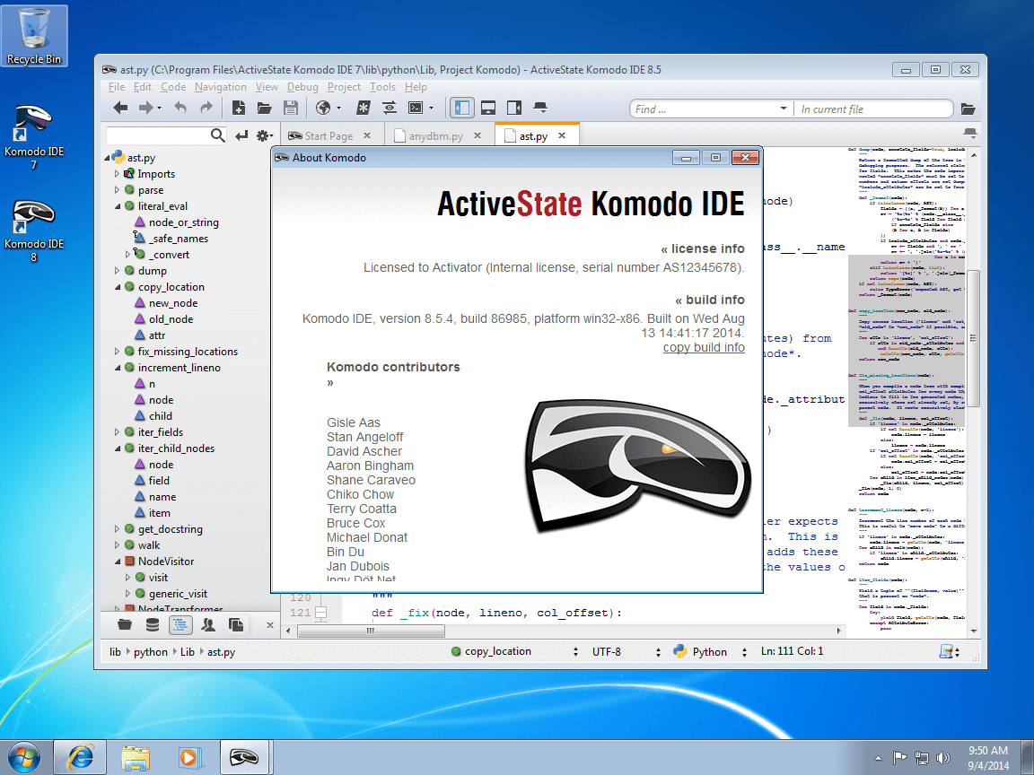Click the In current file scope field
Image resolution: width=1034 pixels, height=775 pixels.
(872, 109)
